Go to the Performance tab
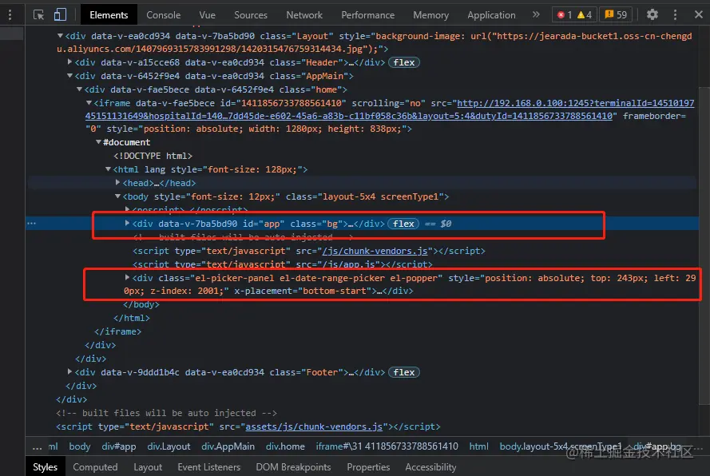The width and height of the screenshot is (710, 476). (367, 15)
